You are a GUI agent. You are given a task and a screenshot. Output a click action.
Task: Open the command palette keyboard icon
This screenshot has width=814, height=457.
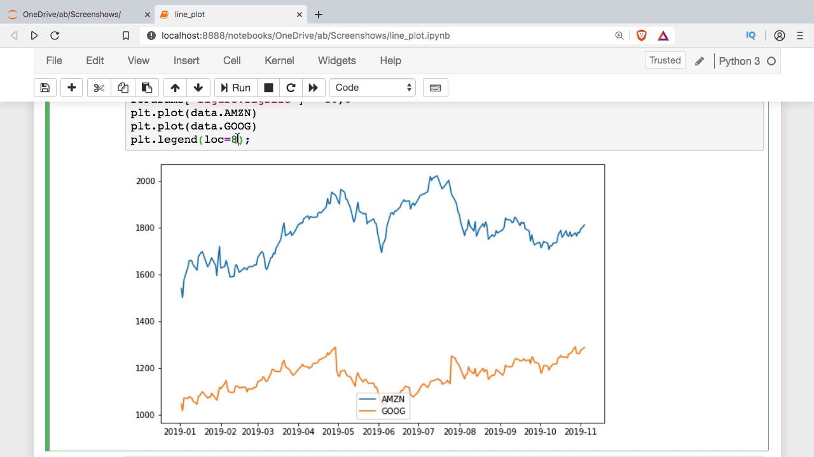436,88
